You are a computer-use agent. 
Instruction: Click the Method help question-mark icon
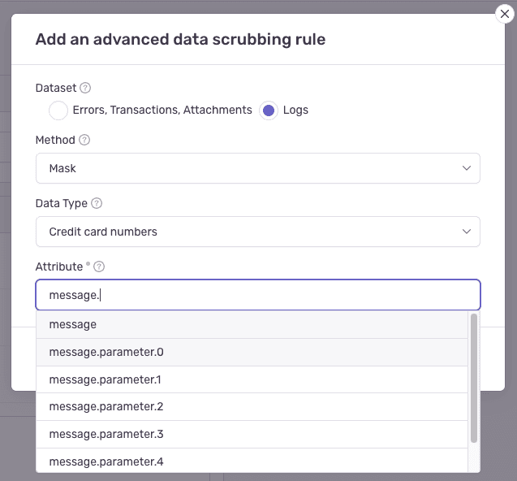click(x=84, y=140)
